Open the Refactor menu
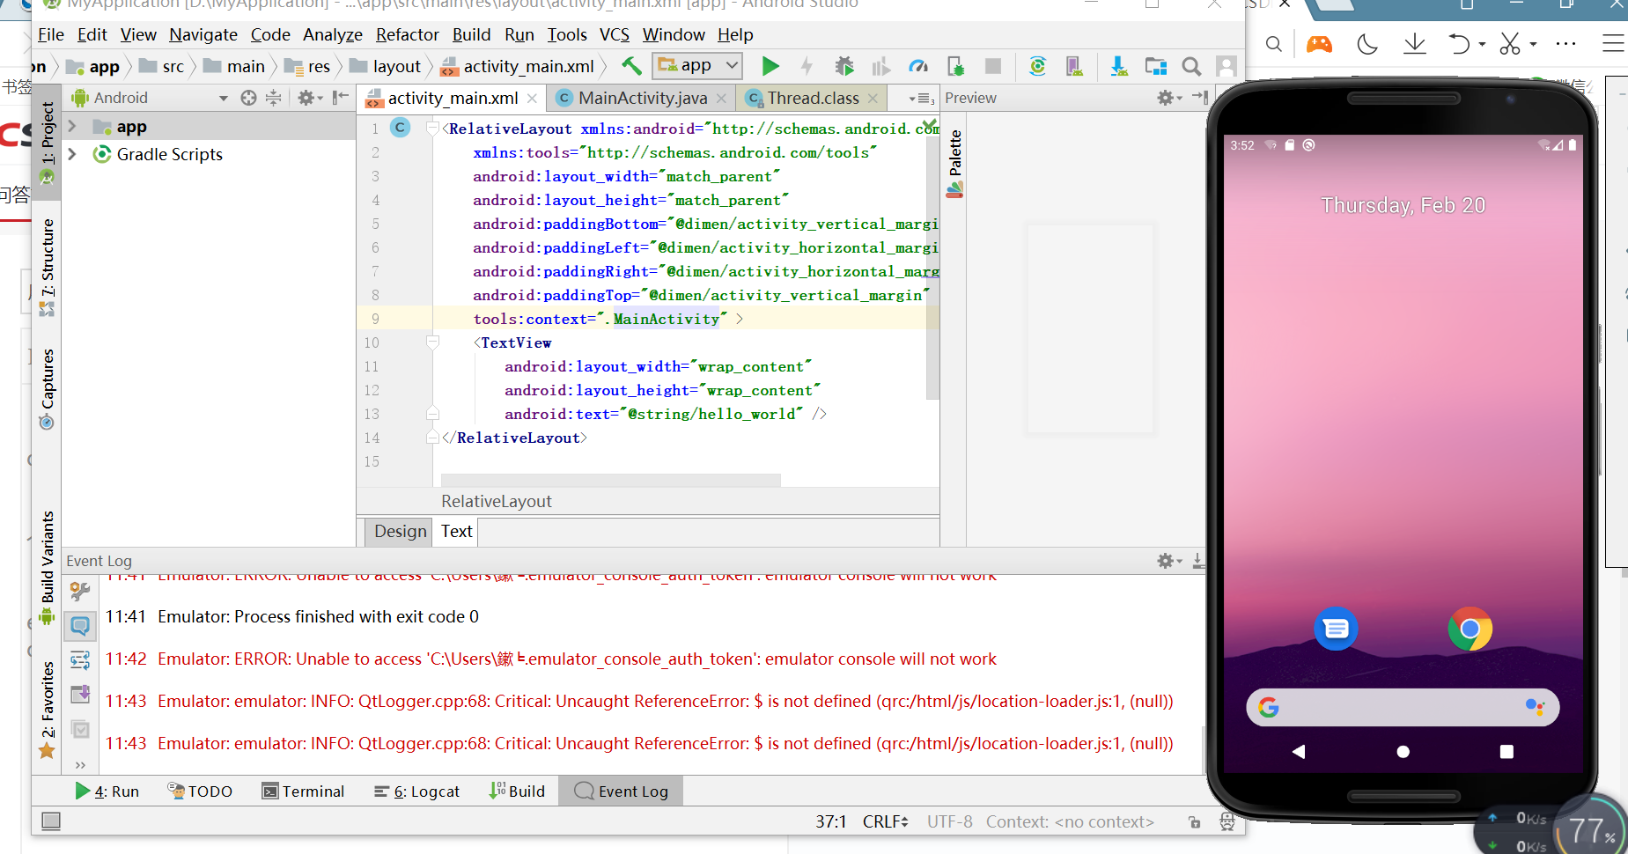 point(407,34)
